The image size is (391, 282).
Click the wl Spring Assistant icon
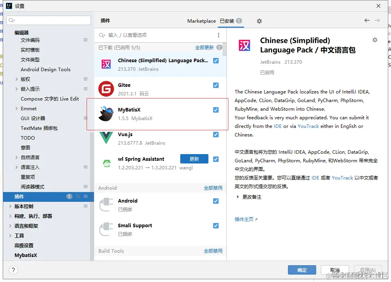107,163
